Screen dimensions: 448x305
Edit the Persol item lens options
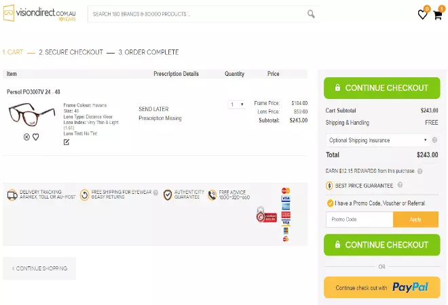tap(67, 142)
